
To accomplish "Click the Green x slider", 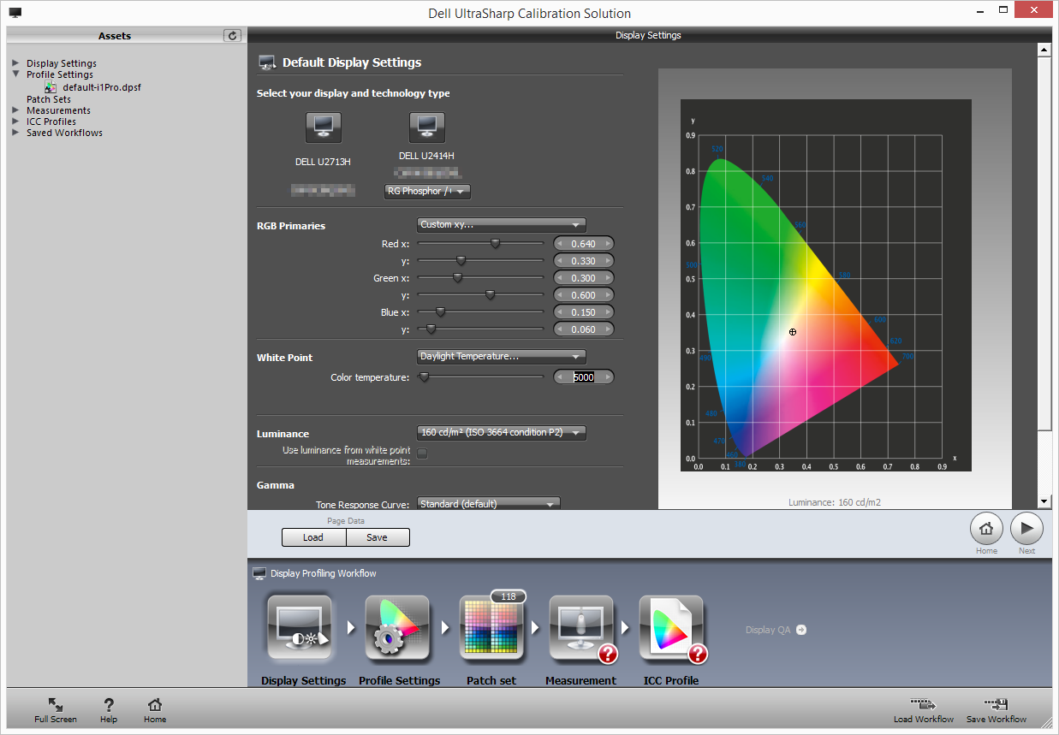I will click(x=480, y=277).
